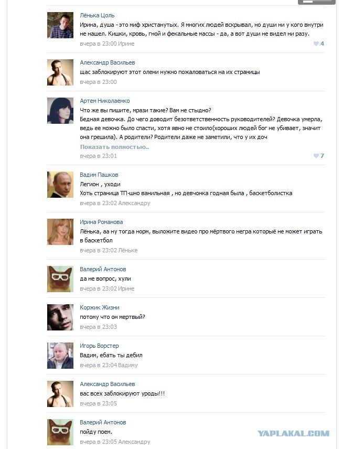Open Валерий Антонов's cat avatar at 23:02
Screen dimensions: 343x449
[x=60, y=279]
